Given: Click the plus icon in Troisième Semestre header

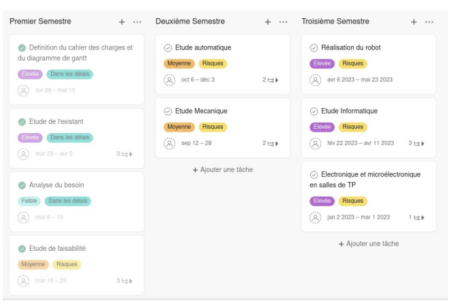Looking at the screenshot, I should pos(414,22).
